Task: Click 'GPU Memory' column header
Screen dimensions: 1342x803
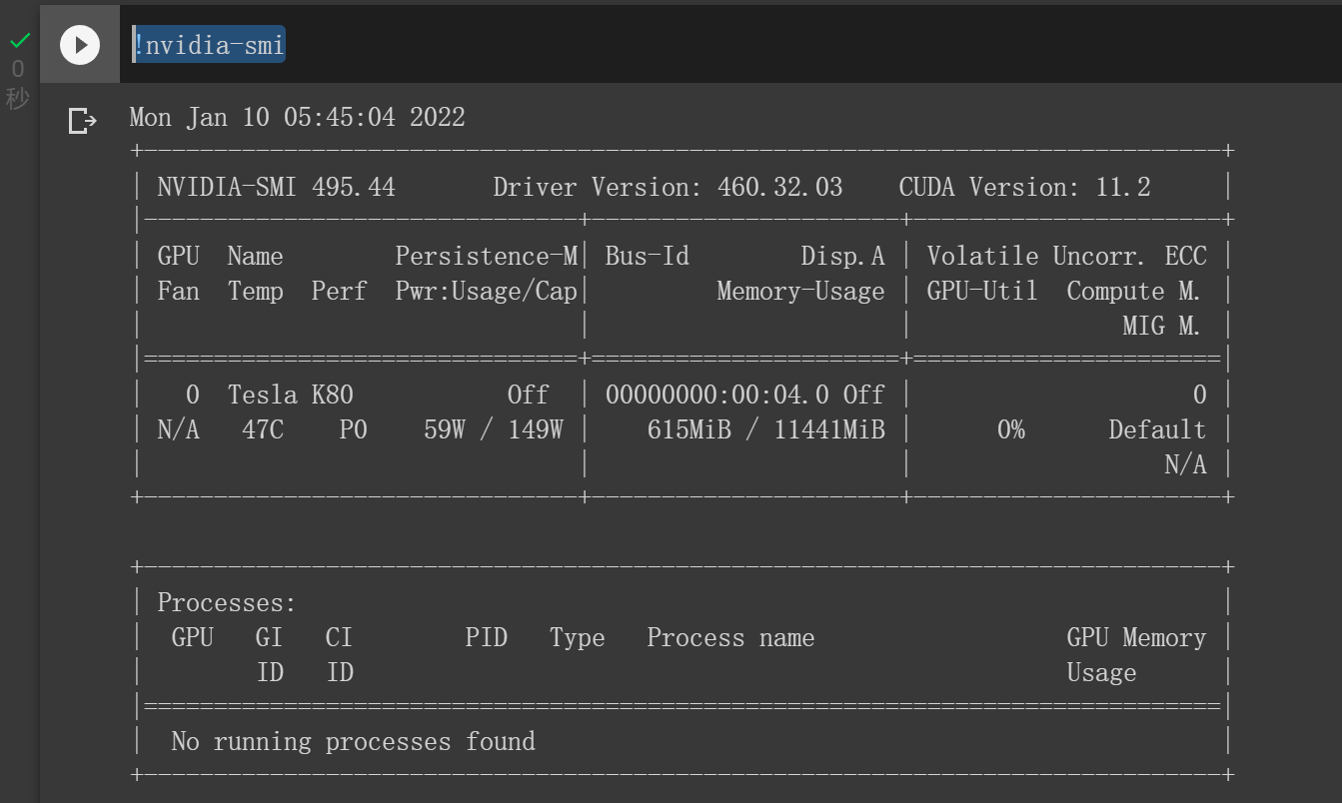Action: [1136, 638]
